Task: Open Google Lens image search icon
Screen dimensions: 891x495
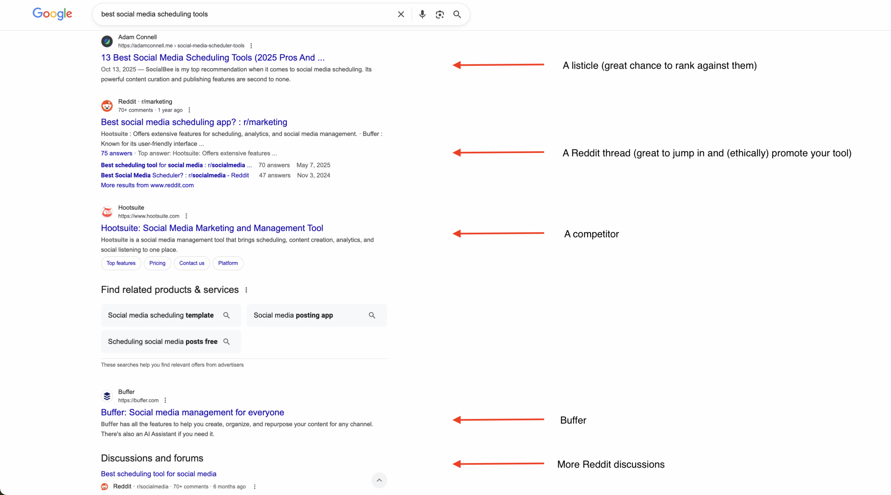Action: 439,14
